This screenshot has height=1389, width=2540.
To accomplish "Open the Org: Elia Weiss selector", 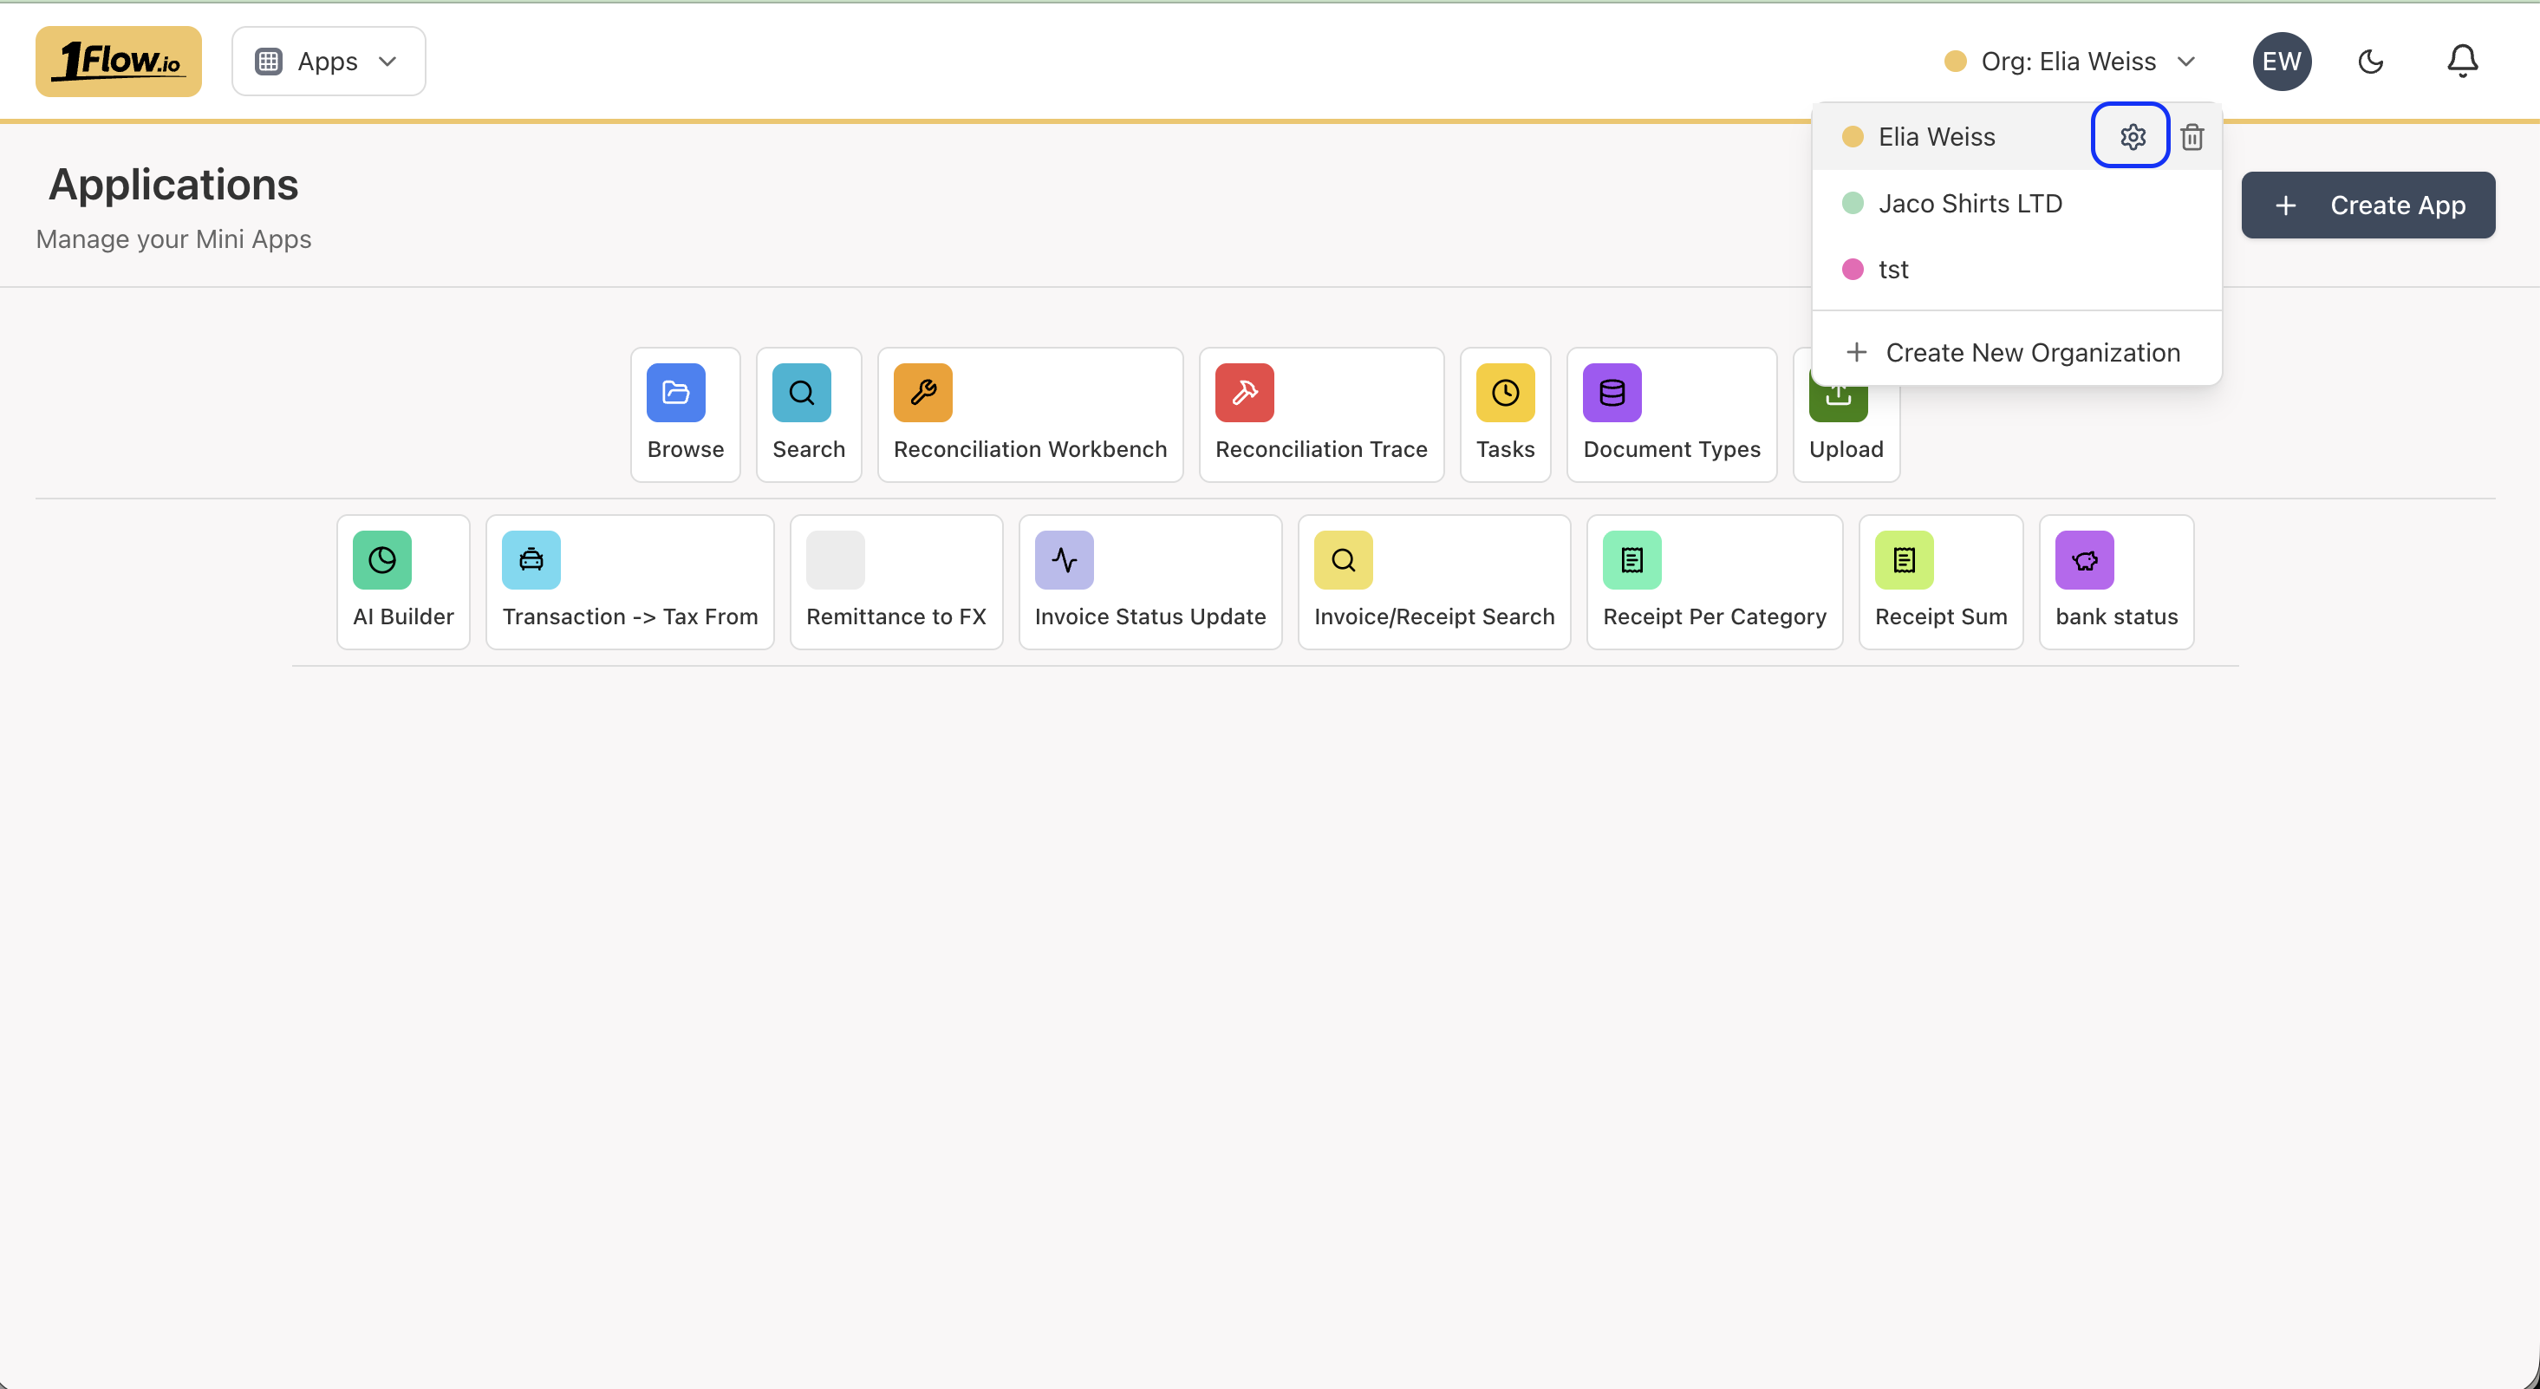I will [2069, 60].
